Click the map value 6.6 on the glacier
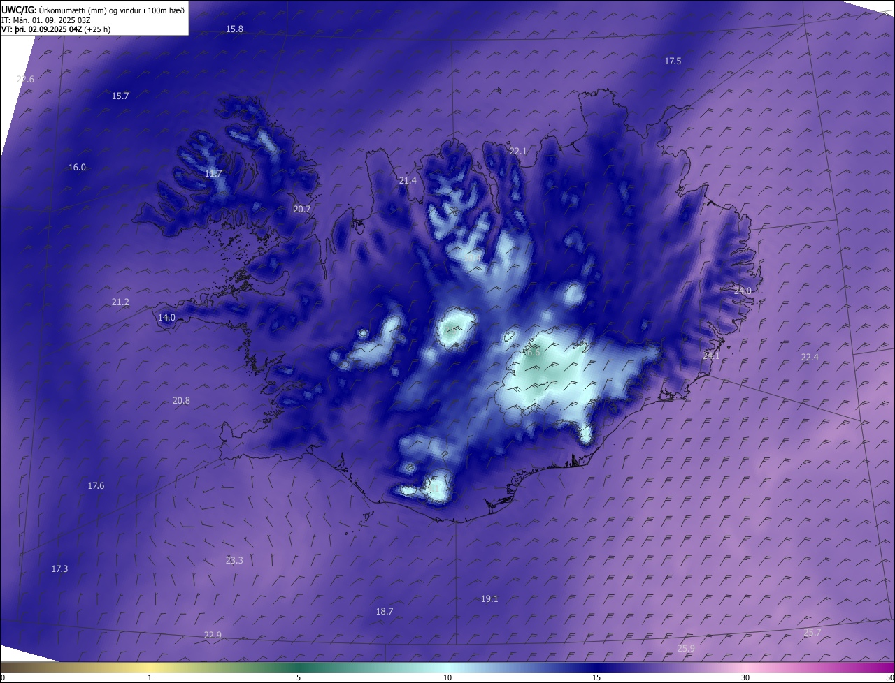The image size is (895, 683). click(533, 353)
